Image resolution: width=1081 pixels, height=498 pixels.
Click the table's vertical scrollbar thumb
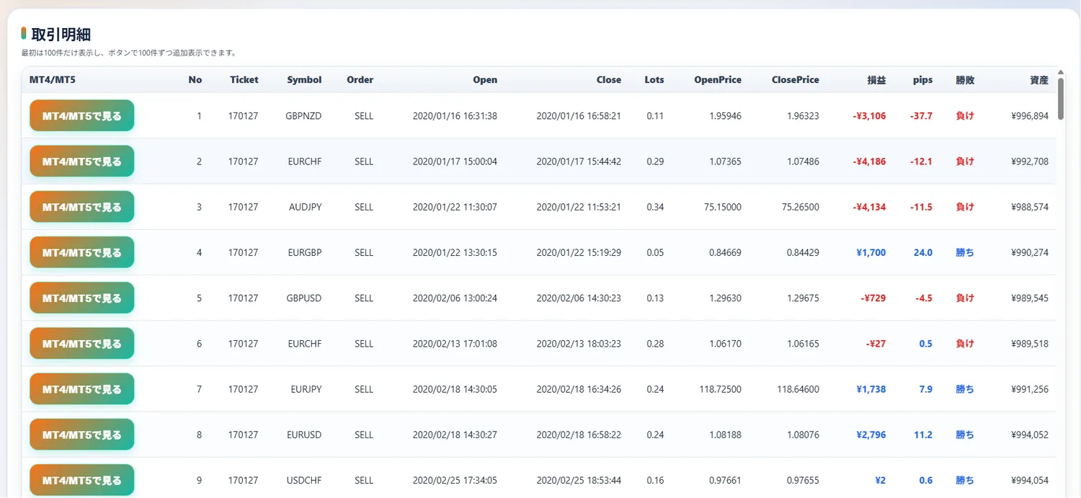[1061, 99]
